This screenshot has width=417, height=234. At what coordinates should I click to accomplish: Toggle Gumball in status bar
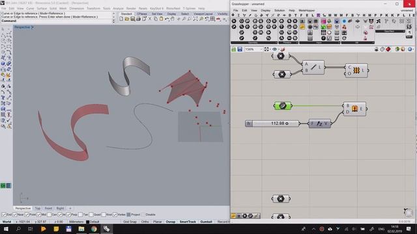tap(206, 222)
